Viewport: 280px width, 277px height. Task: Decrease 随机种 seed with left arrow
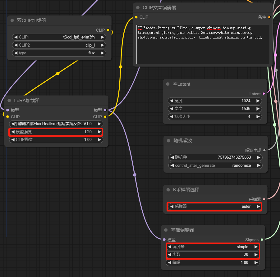point(172,157)
